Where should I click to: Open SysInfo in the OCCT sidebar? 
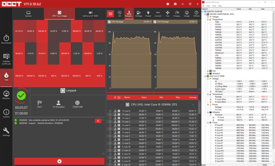[6, 113]
